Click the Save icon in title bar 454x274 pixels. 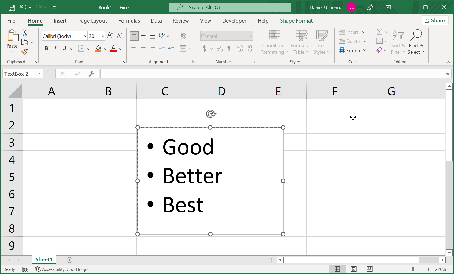(12, 8)
